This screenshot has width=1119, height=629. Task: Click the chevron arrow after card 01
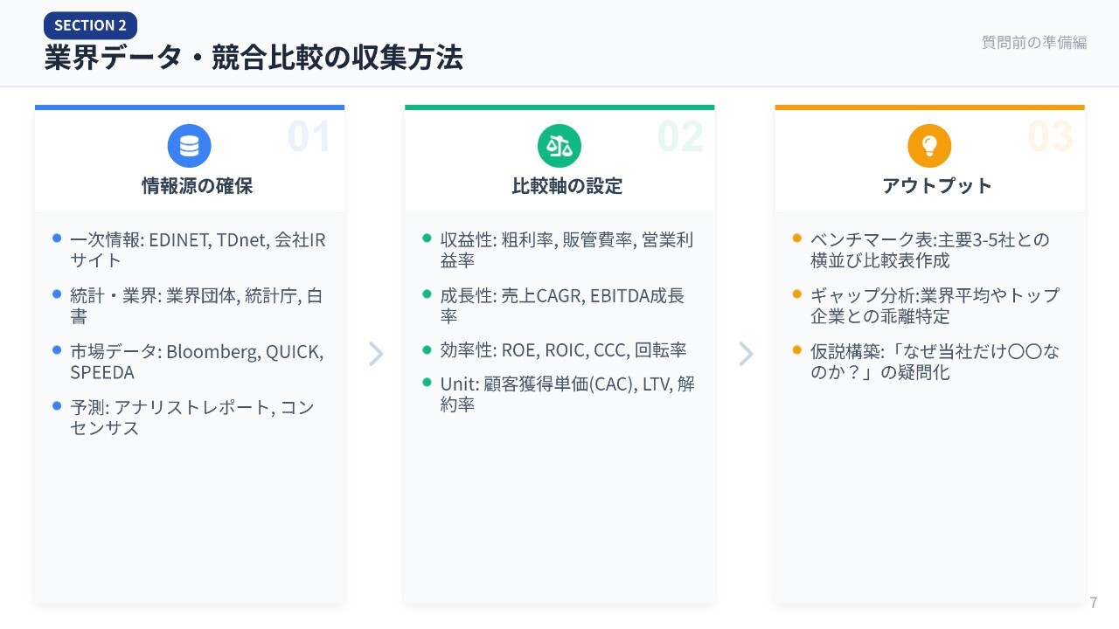point(376,354)
